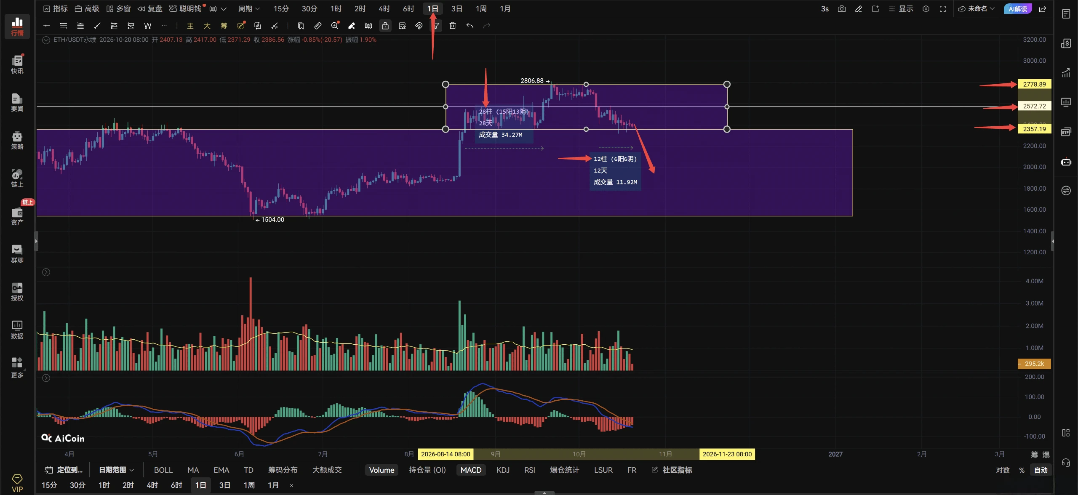Toggle the 对数 logarithmic scale
This screenshot has height=495, width=1078.
(1003, 470)
